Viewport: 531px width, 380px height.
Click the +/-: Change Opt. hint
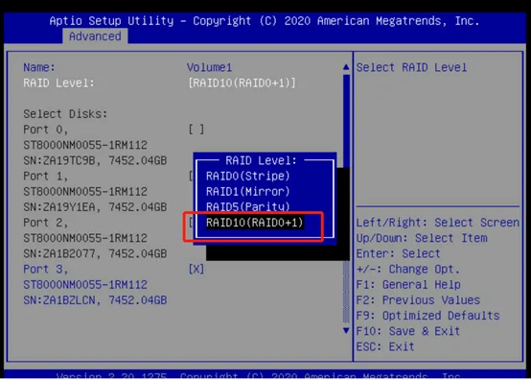(408, 269)
